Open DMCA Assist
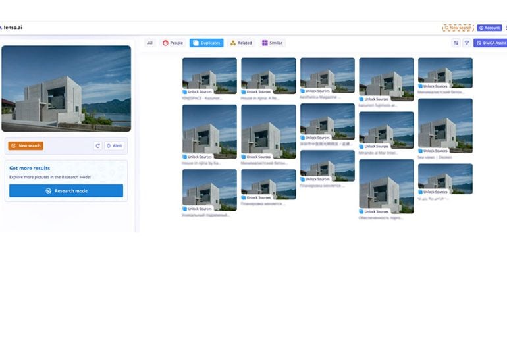Viewport: 507px width, 339px height. pos(491,43)
